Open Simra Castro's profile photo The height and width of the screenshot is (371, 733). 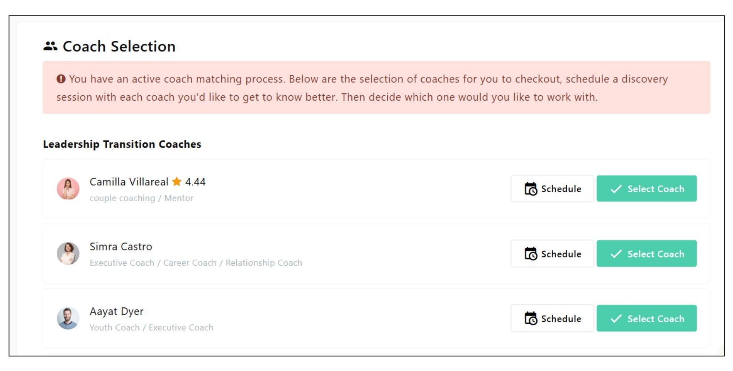coord(68,254)
